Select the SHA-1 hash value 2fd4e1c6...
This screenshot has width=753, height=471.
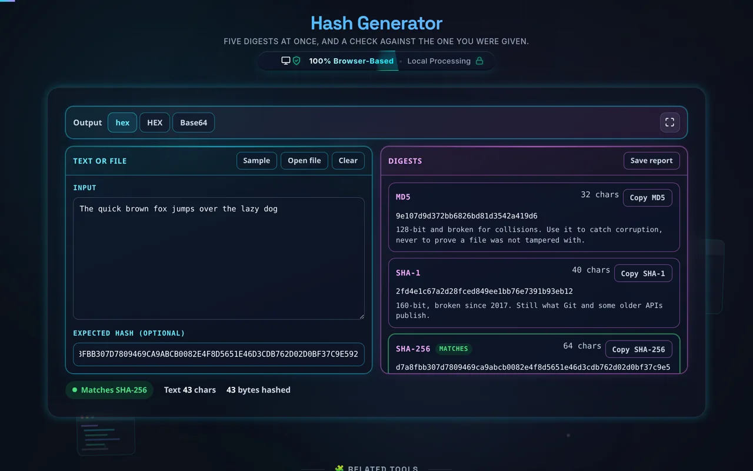click(484, 291)
